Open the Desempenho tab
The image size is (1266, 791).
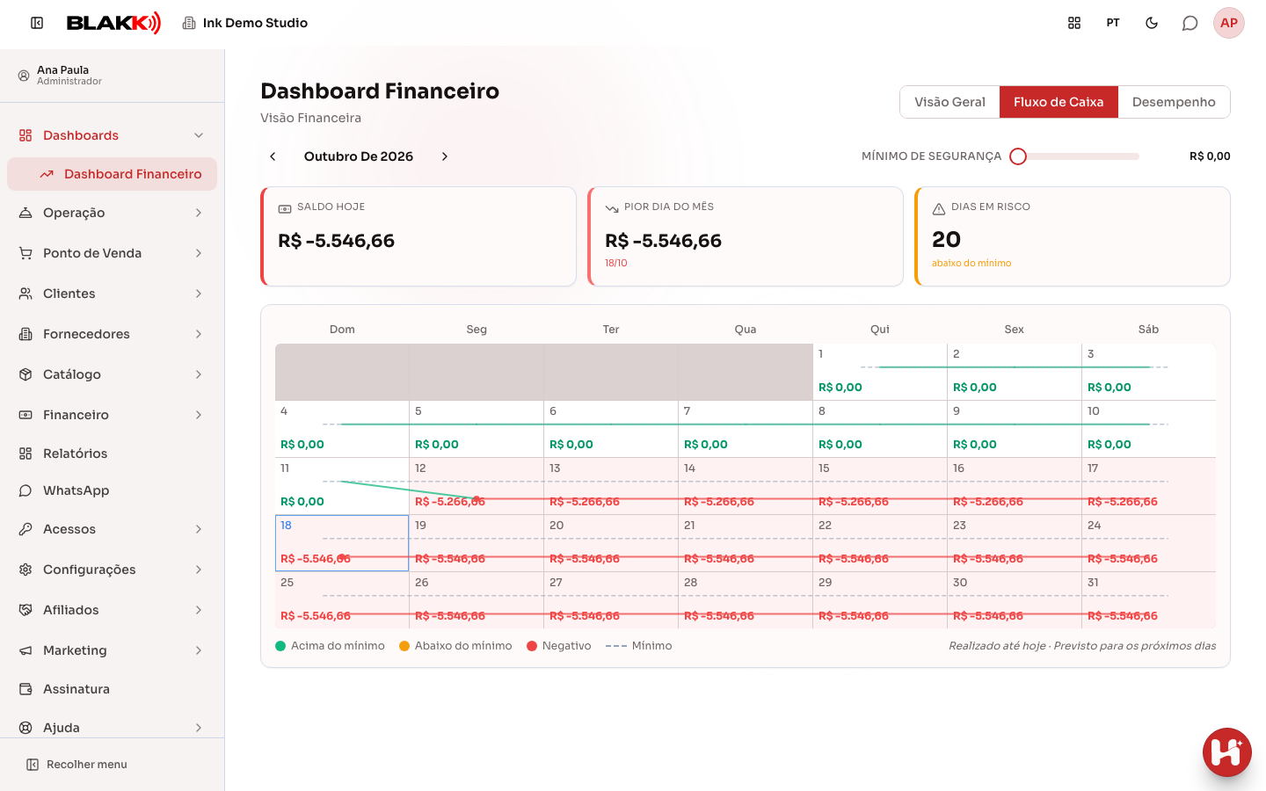[1174, 102]
